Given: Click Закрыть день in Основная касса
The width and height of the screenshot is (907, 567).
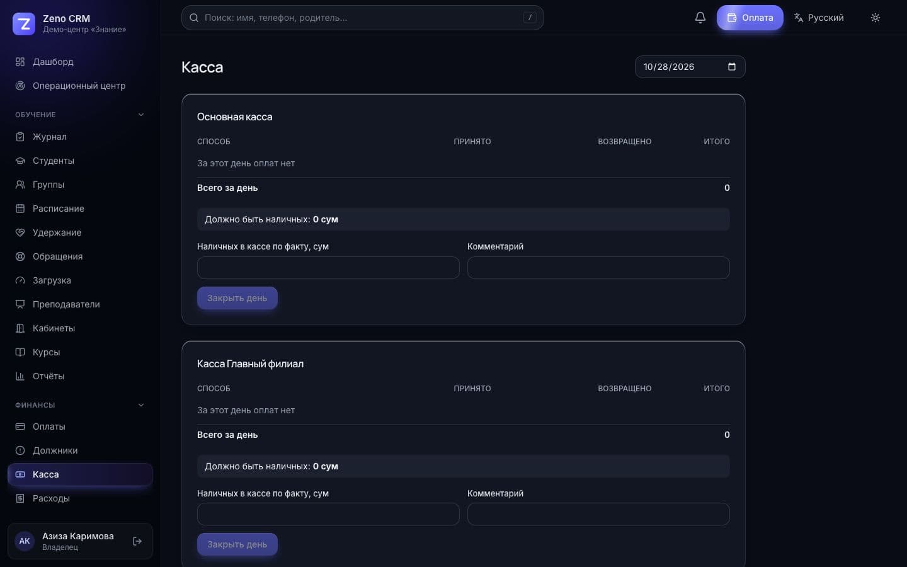Looking at the screenshot, I should (237, 298).
